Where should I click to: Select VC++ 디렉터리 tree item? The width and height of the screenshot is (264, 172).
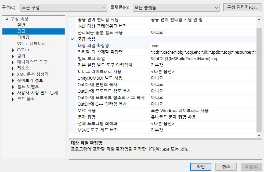point(31,43)
